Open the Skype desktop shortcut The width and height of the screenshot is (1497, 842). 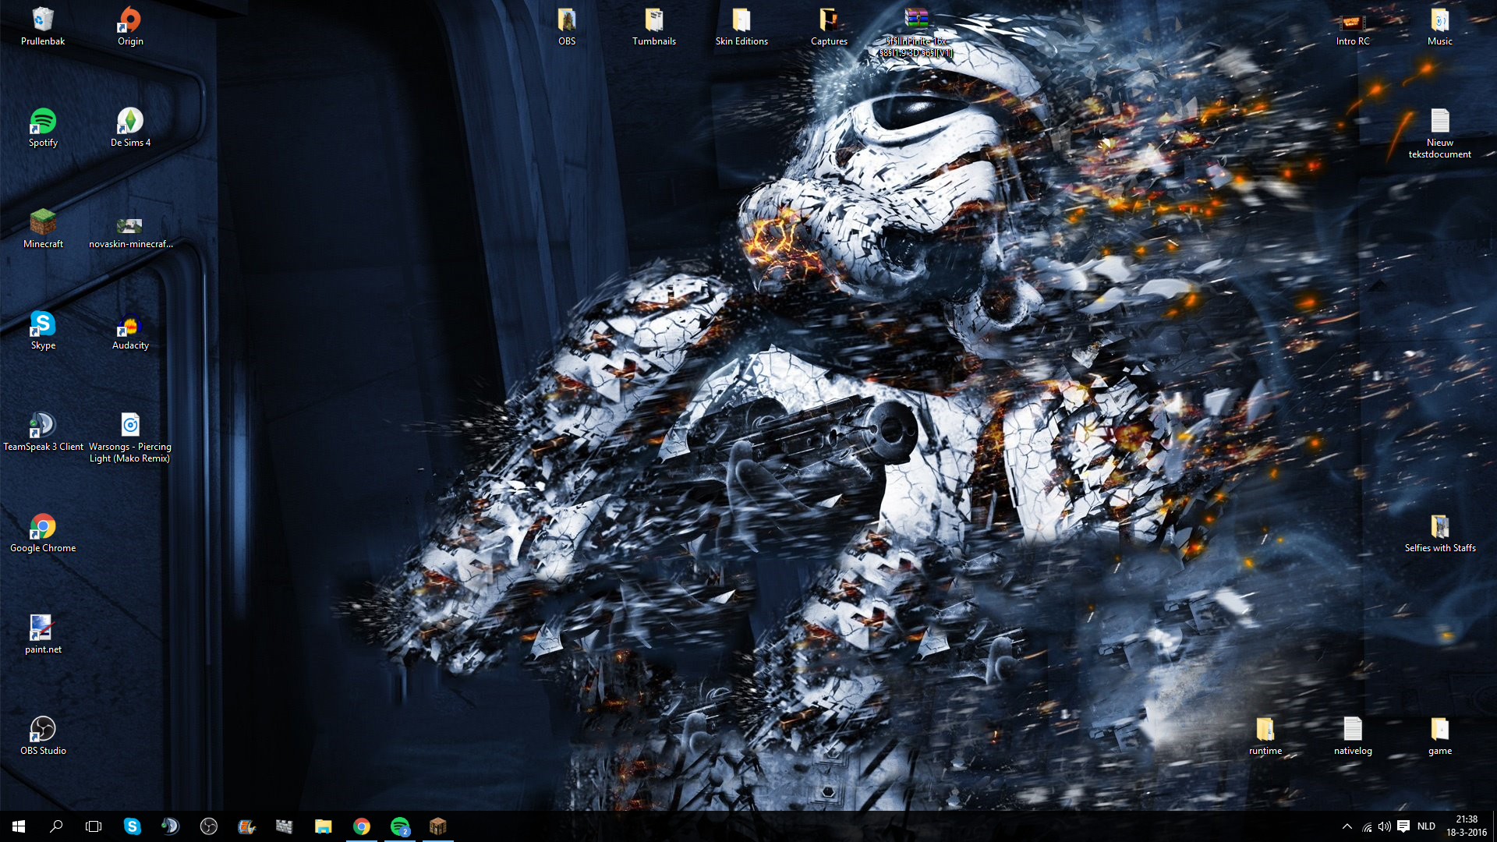click(x=43, y=331)
